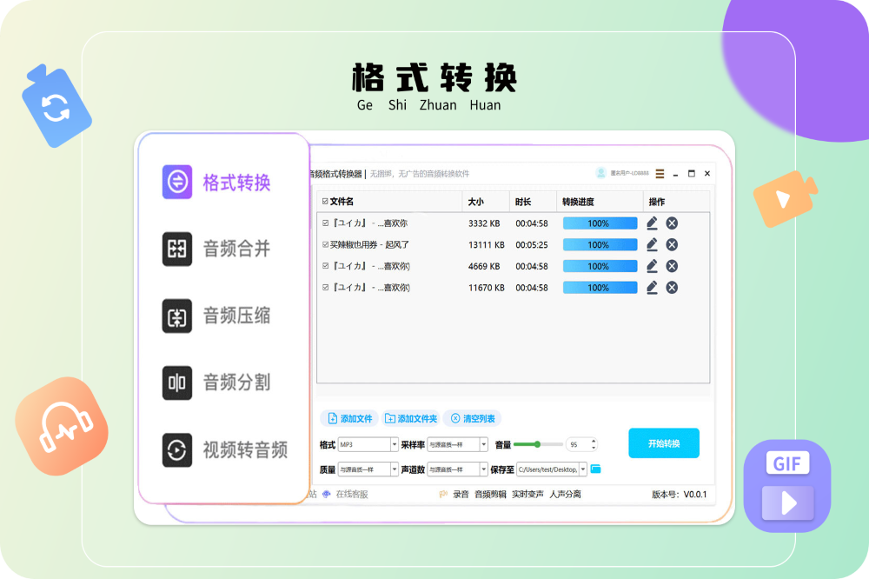
Task: Uncheck the checkbox of the 11670 KB file
Action: (325, 288)
